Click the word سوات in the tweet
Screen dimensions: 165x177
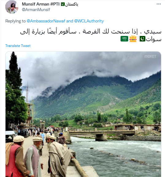154,39
